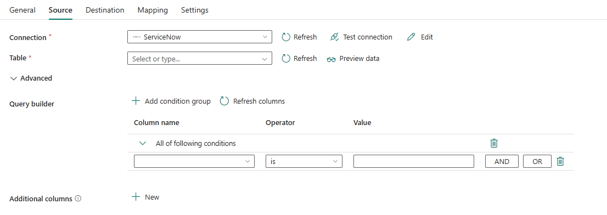The width and height of the screenshot is (607, 215).
Task: Go to the Mapping tab
Action: click(153, 10)
